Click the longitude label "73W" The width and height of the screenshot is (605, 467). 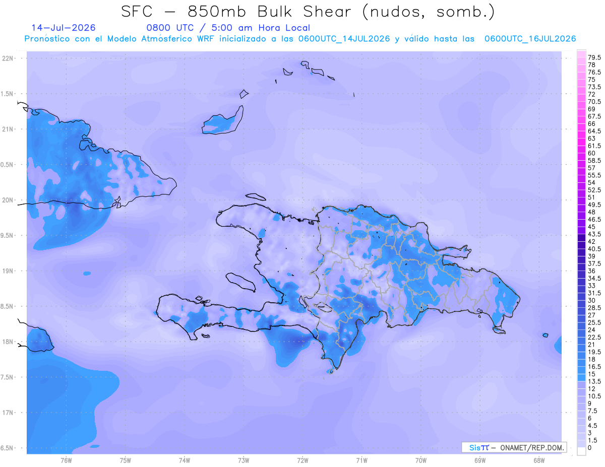pos(244,460)
